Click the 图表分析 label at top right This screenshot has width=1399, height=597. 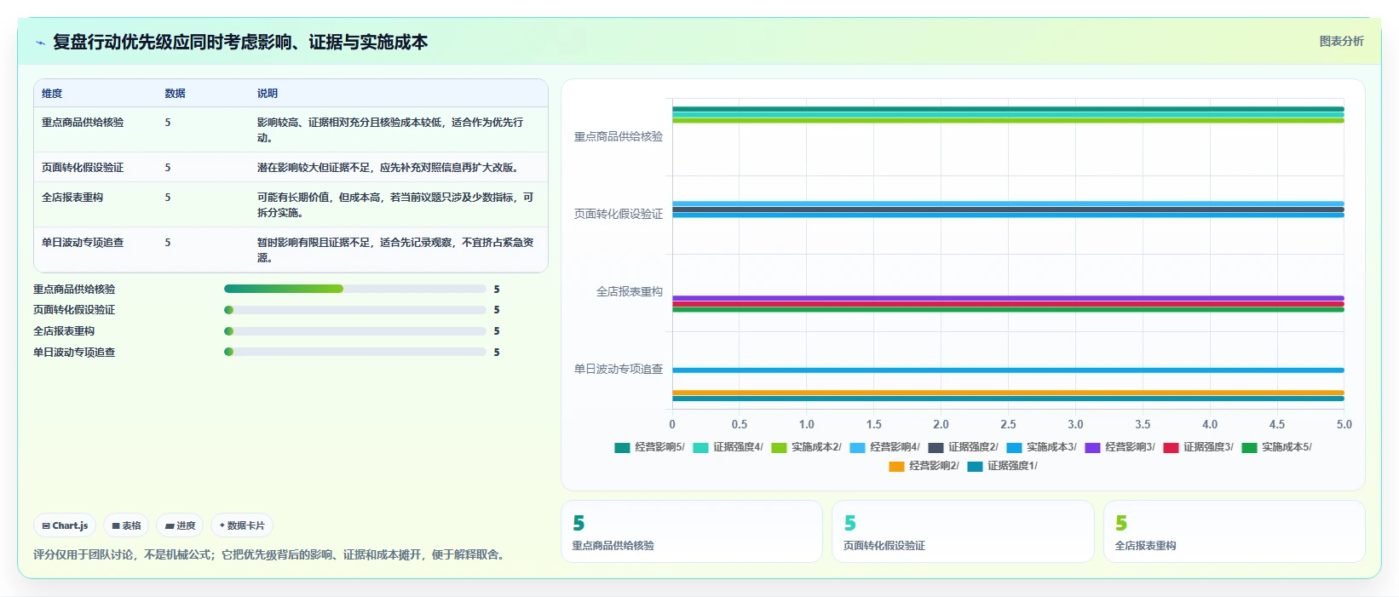(1341, 41)
